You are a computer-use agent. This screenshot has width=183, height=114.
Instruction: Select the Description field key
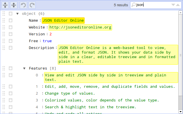pos(41,48)
